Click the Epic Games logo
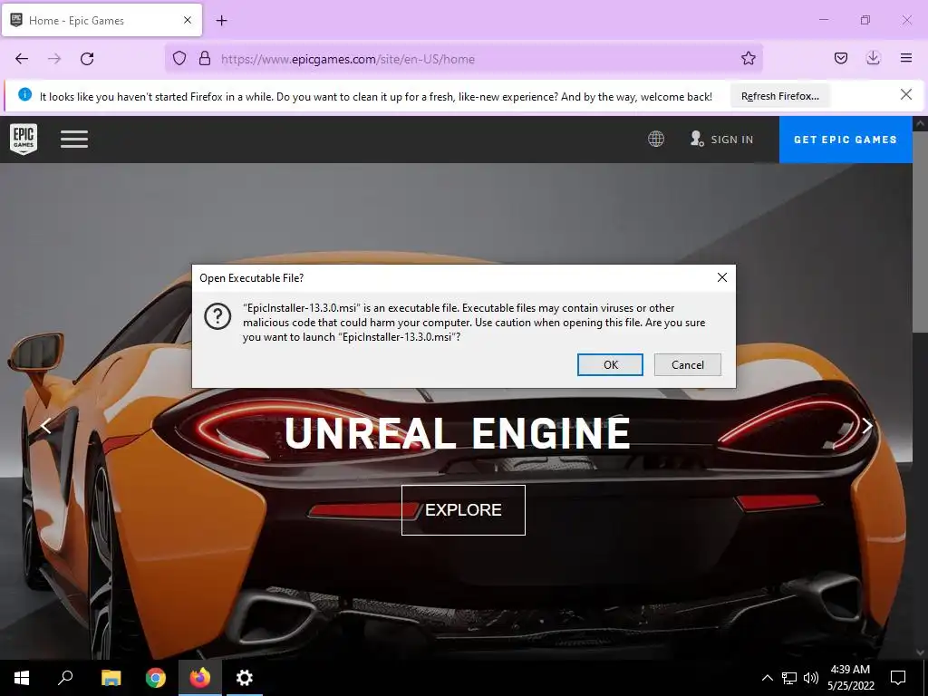The width and height of the screenshot is (928, 696). point(24,139)
